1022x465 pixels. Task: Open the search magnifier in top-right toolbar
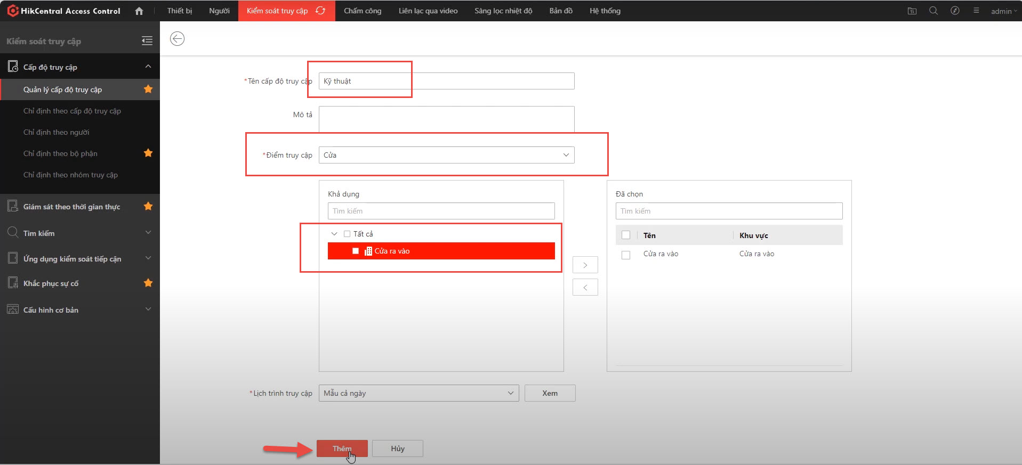[x=933, y=11]
